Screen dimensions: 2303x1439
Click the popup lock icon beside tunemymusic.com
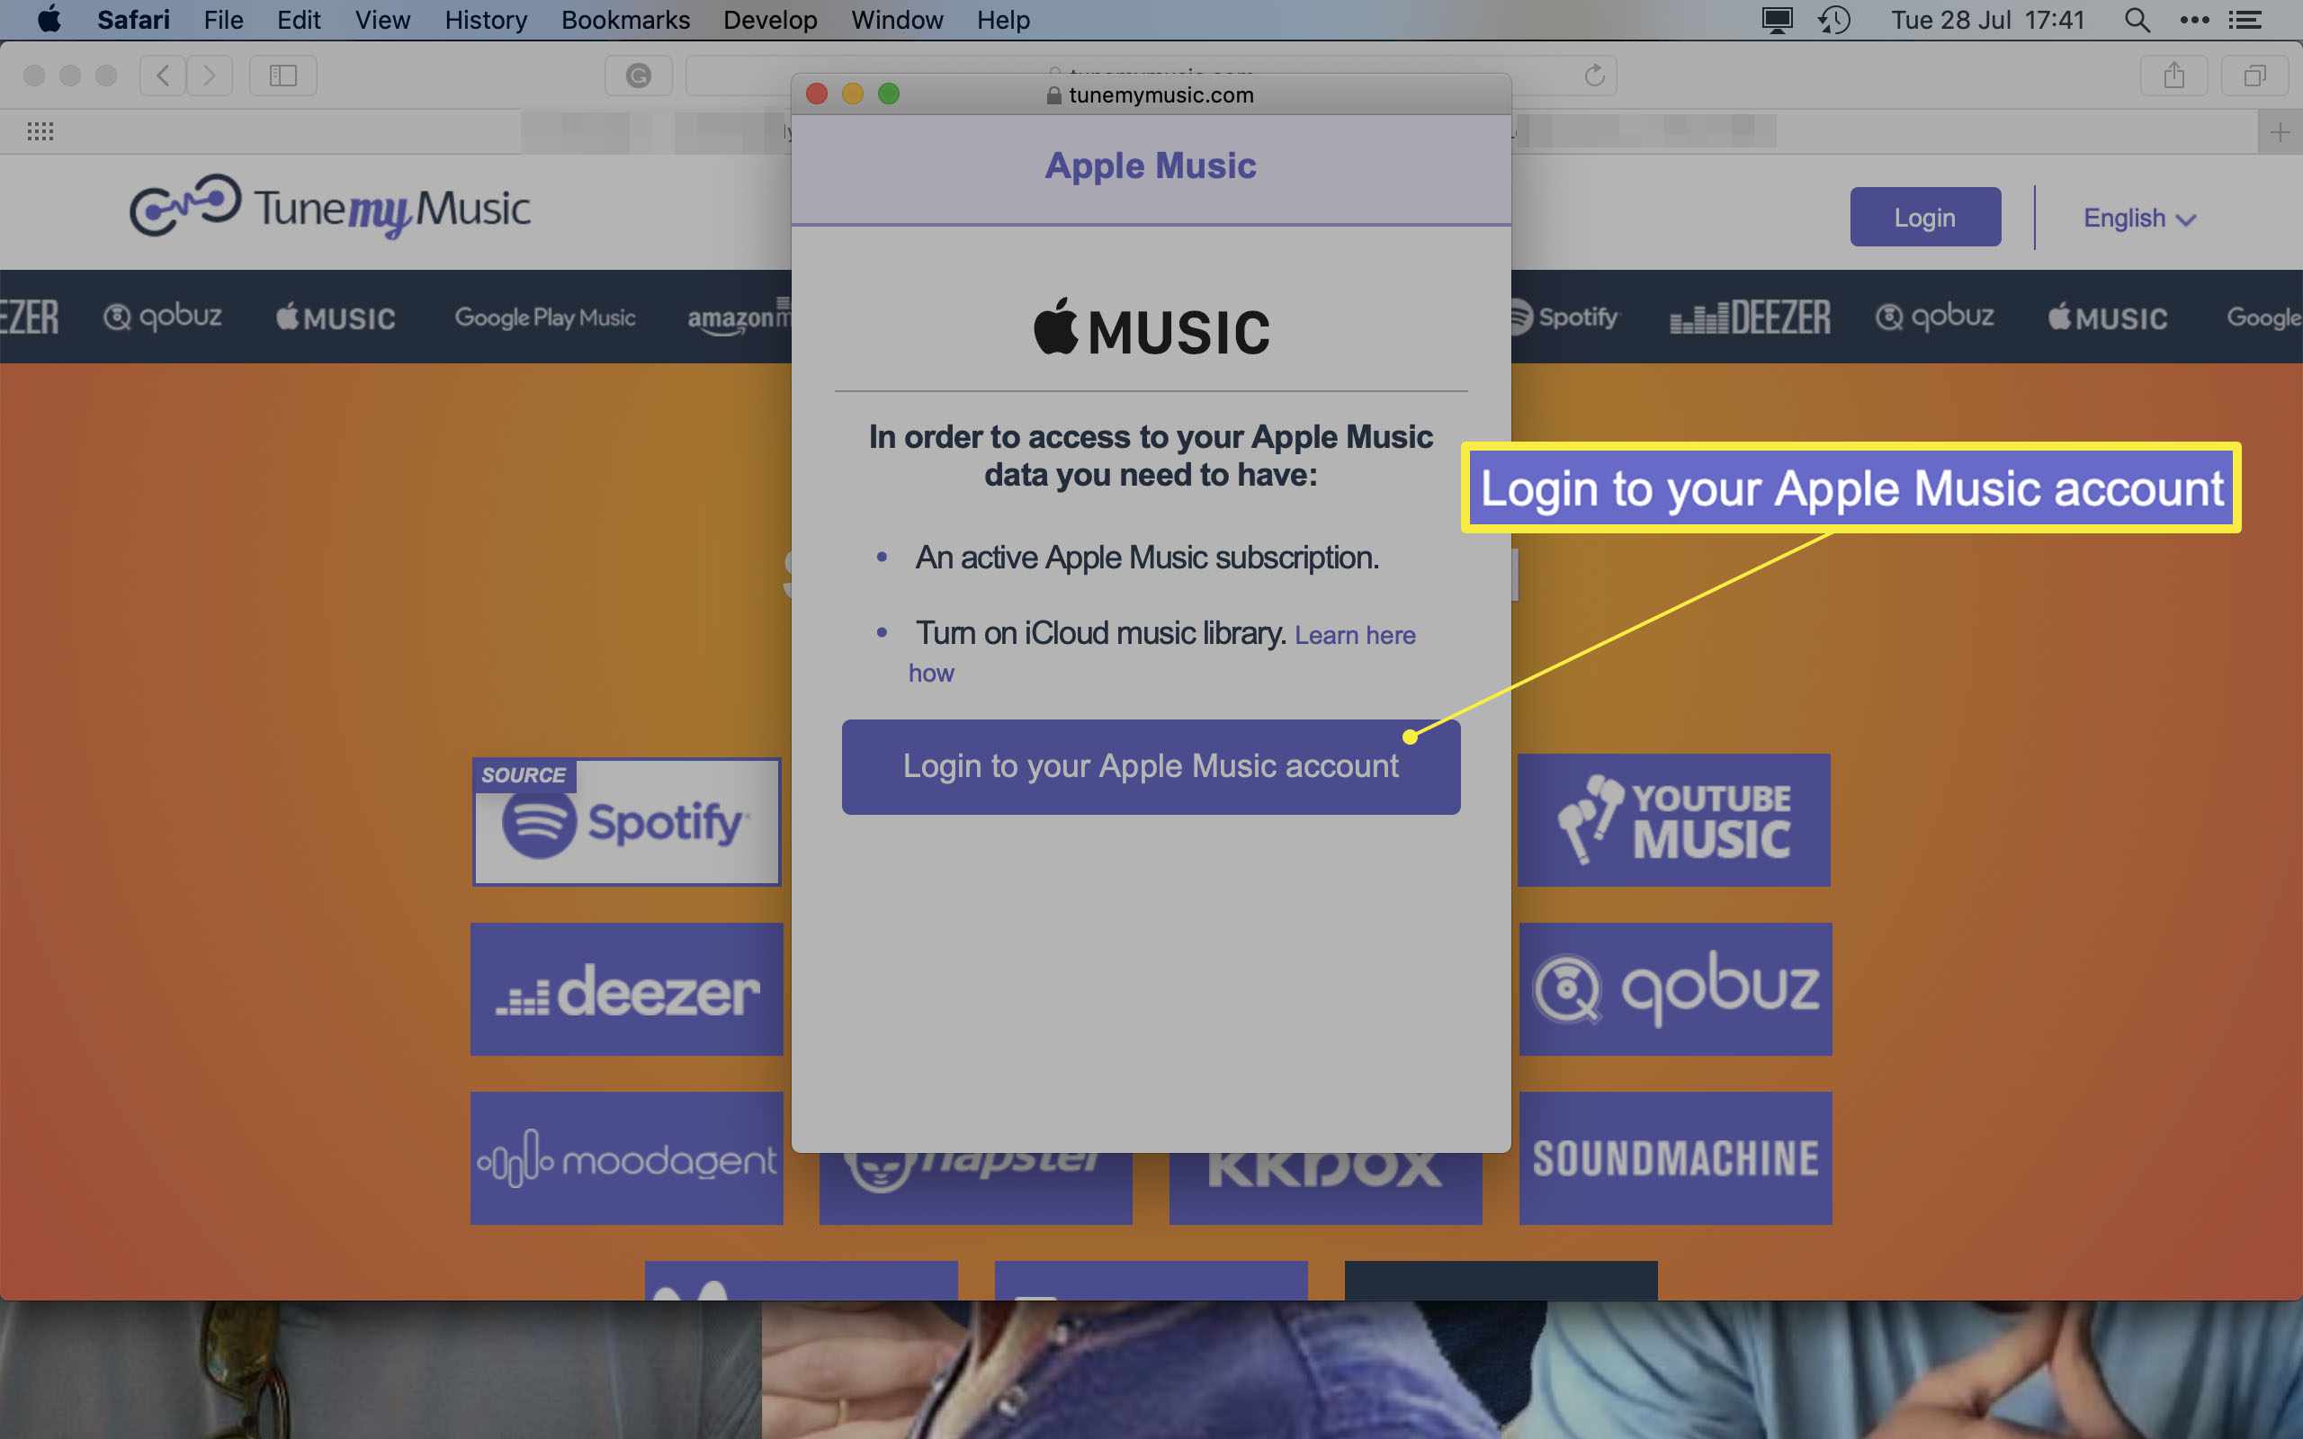point(1053,95)
